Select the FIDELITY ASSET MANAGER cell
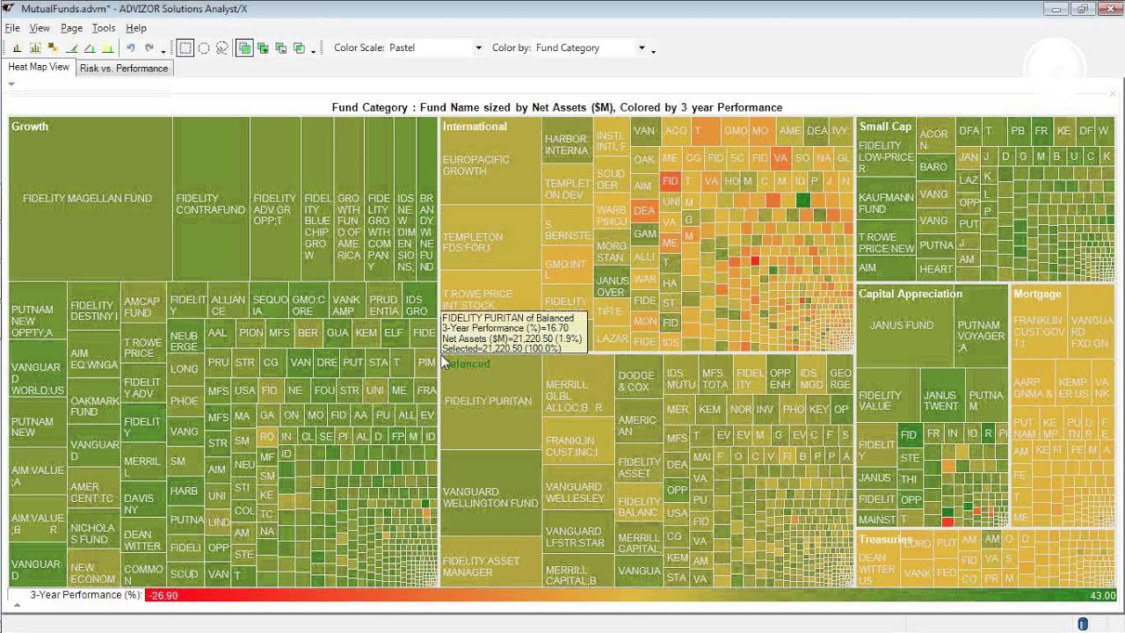 click(490, 561)
